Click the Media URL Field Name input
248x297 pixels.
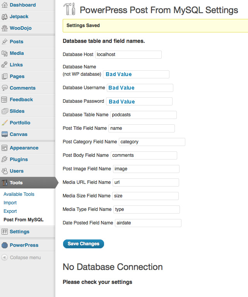[x=145, y=182]
